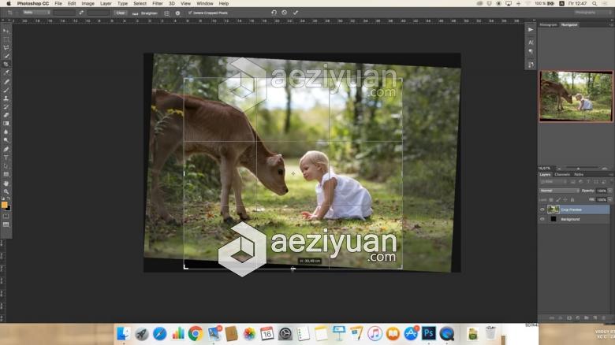Select the Crop Preview layer thumbnail
615x345 pixels.
click(x=553, y=210)
